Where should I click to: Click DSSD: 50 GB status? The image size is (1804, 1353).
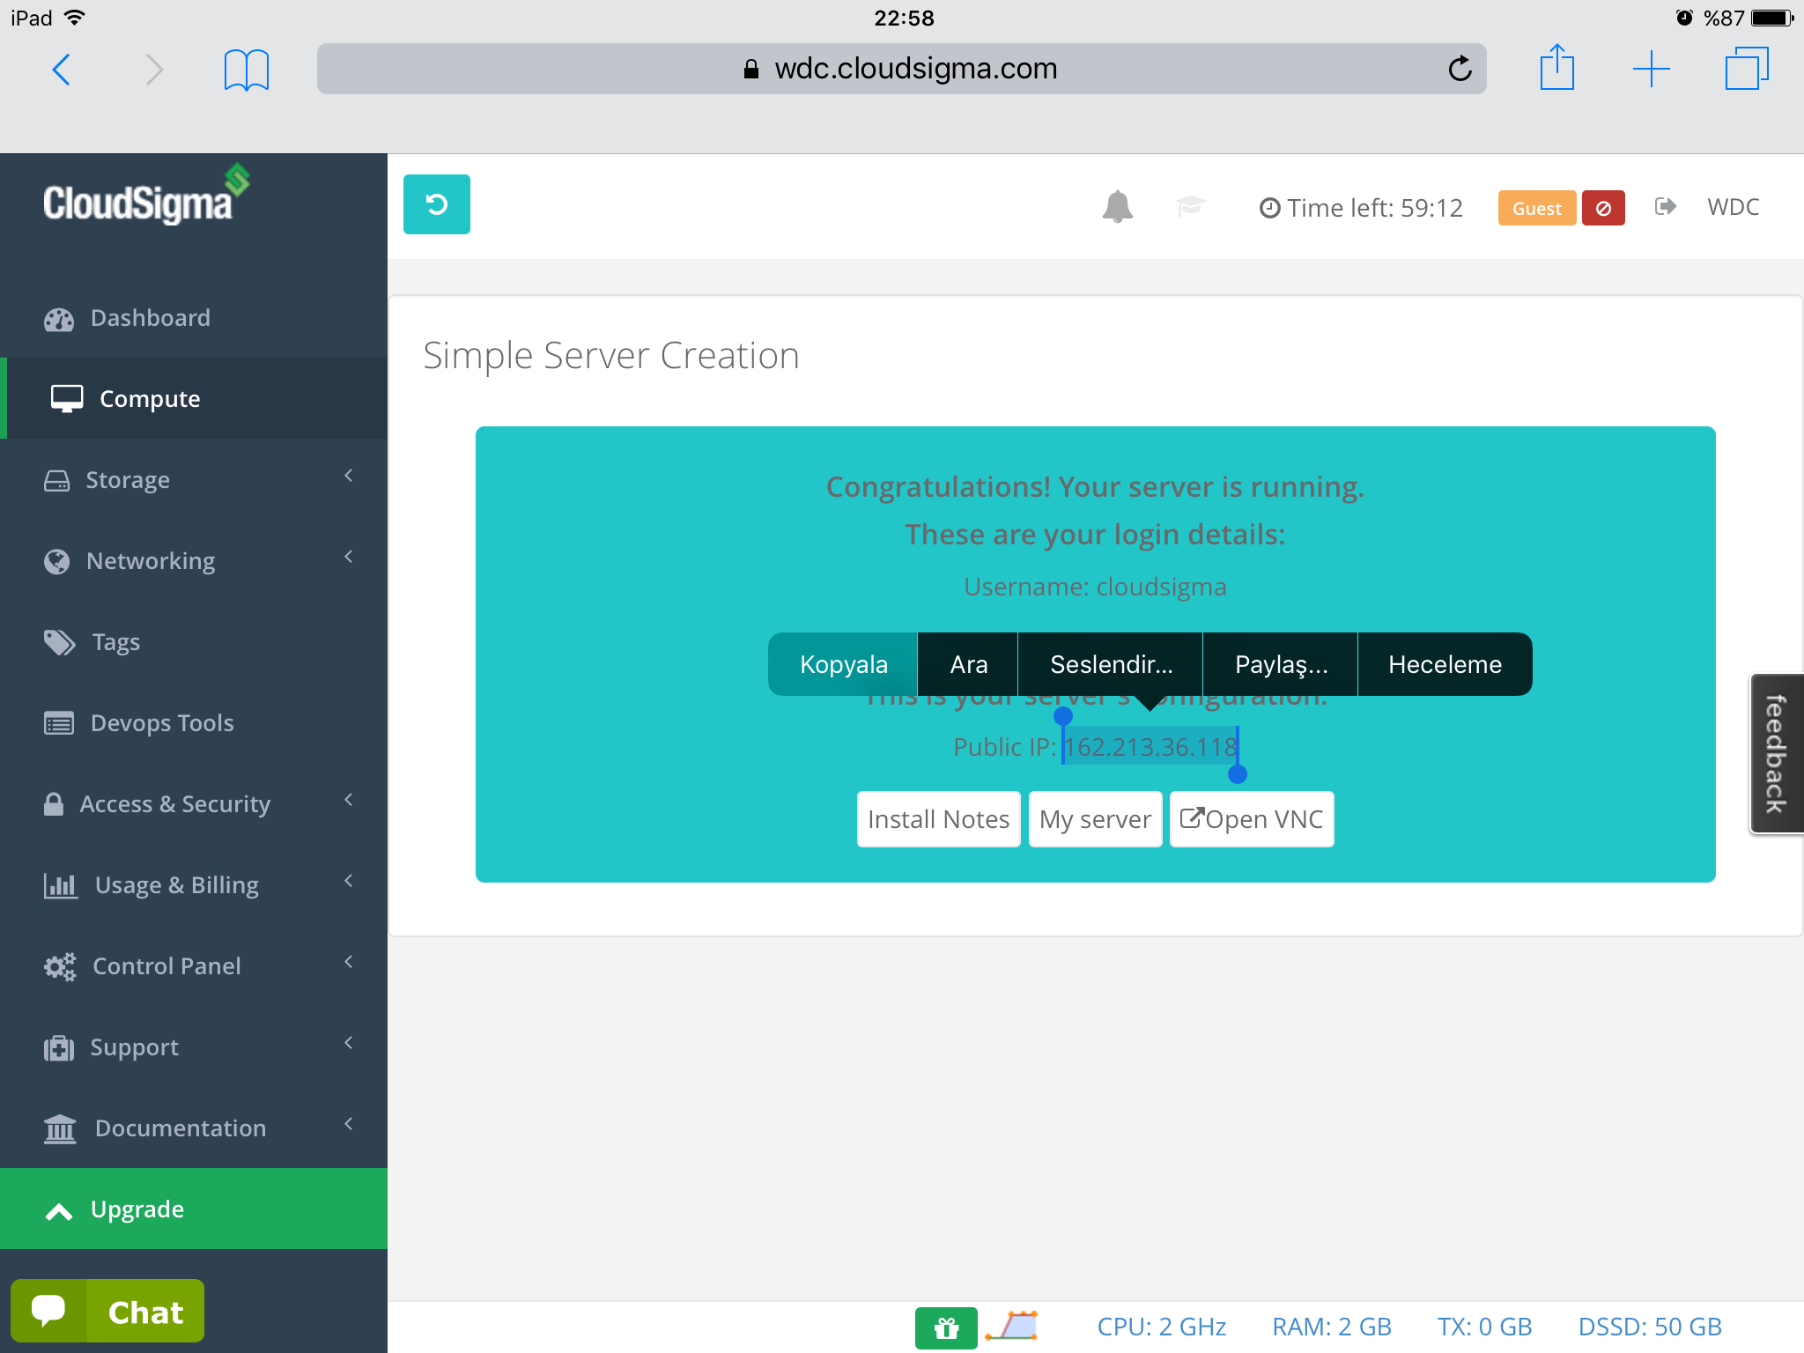pyautogui.click(x=1650, y=1327)
